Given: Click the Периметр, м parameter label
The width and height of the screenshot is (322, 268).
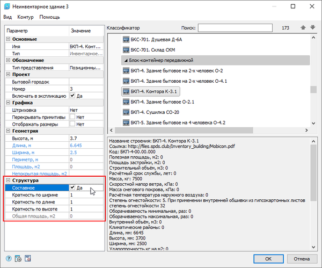Looking at the screenshot, I should tap(25, 160).
